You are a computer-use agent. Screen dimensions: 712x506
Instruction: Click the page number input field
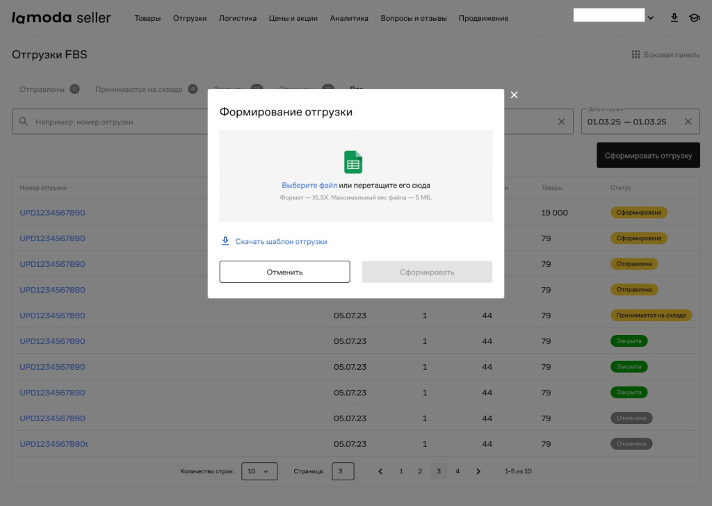coord(343,471)
